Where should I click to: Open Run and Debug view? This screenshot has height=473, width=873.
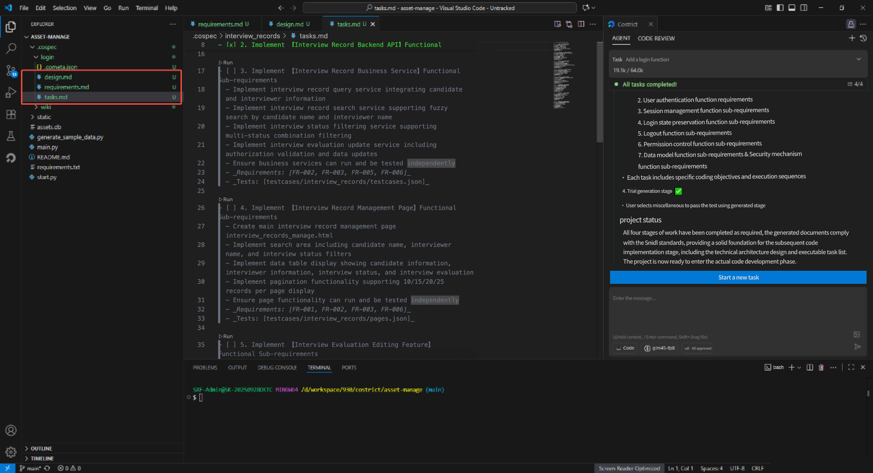click(11, 92)
